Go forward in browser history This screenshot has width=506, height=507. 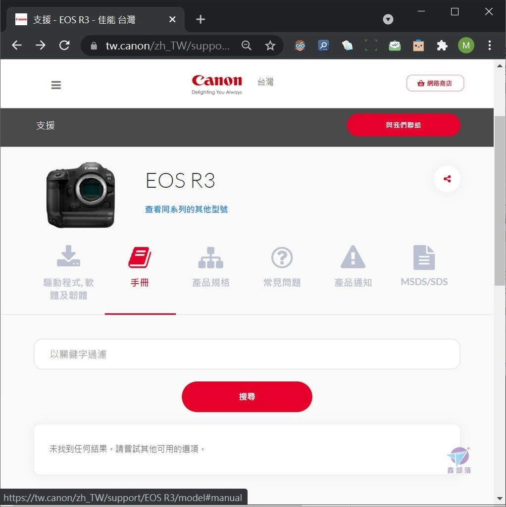41,45
